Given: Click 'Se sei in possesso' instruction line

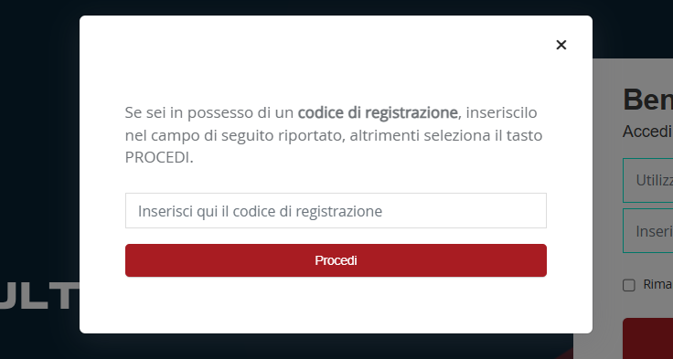Looking at the screenshot, I should 331,112.
